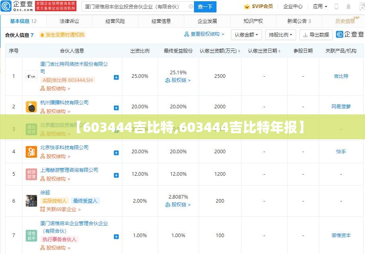Open 股权链 for the 25.19% row
This screenshot has width=365, height=254.
point(178,80)
